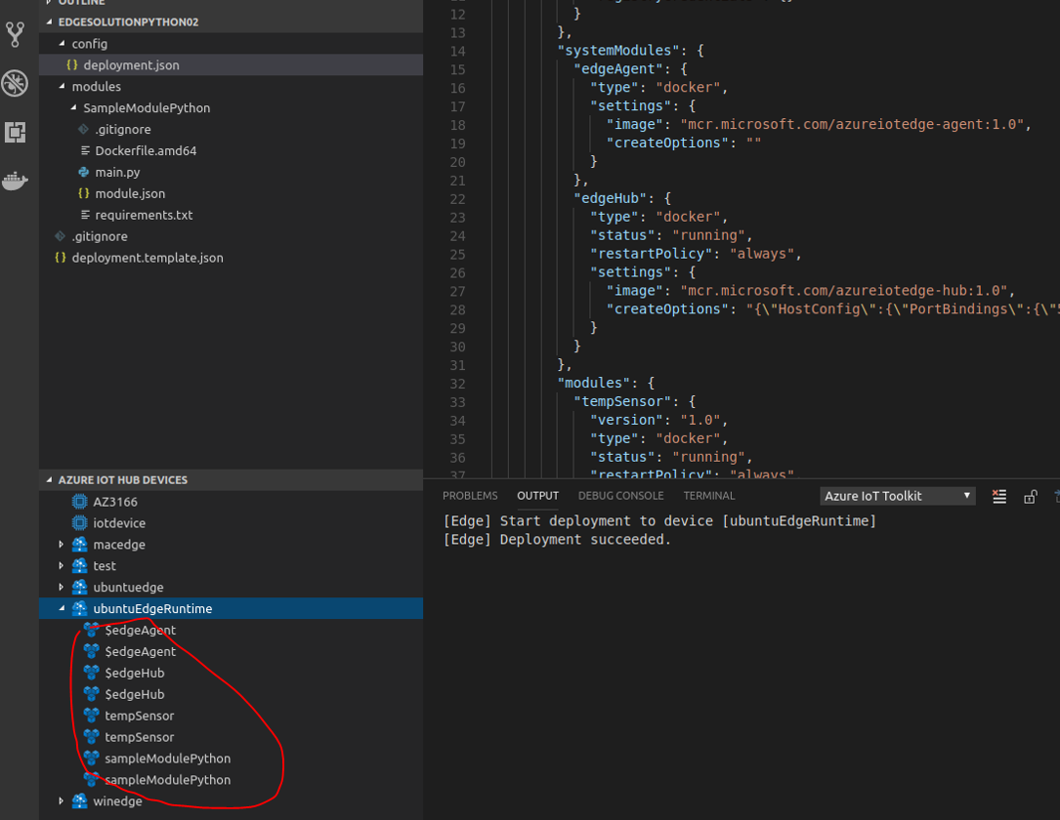Toggle the output scroll lock icon
The height and width of the screenshot is (820, 1060).
(x=1031, y=497)
